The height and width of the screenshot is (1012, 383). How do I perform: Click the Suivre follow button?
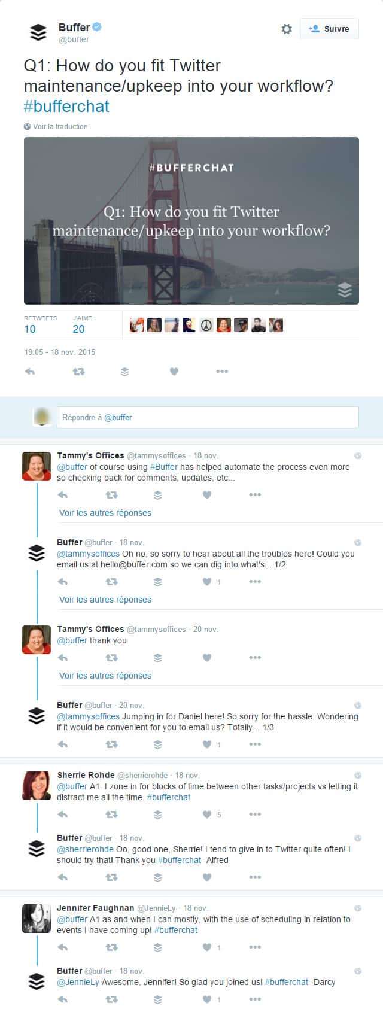click(x=329, y=29)
